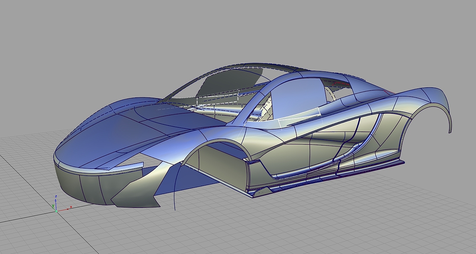This screenshot has height=254, width=476.
Task: Click the origin point of the axis gizmo
Action: [x=57, y=211]
